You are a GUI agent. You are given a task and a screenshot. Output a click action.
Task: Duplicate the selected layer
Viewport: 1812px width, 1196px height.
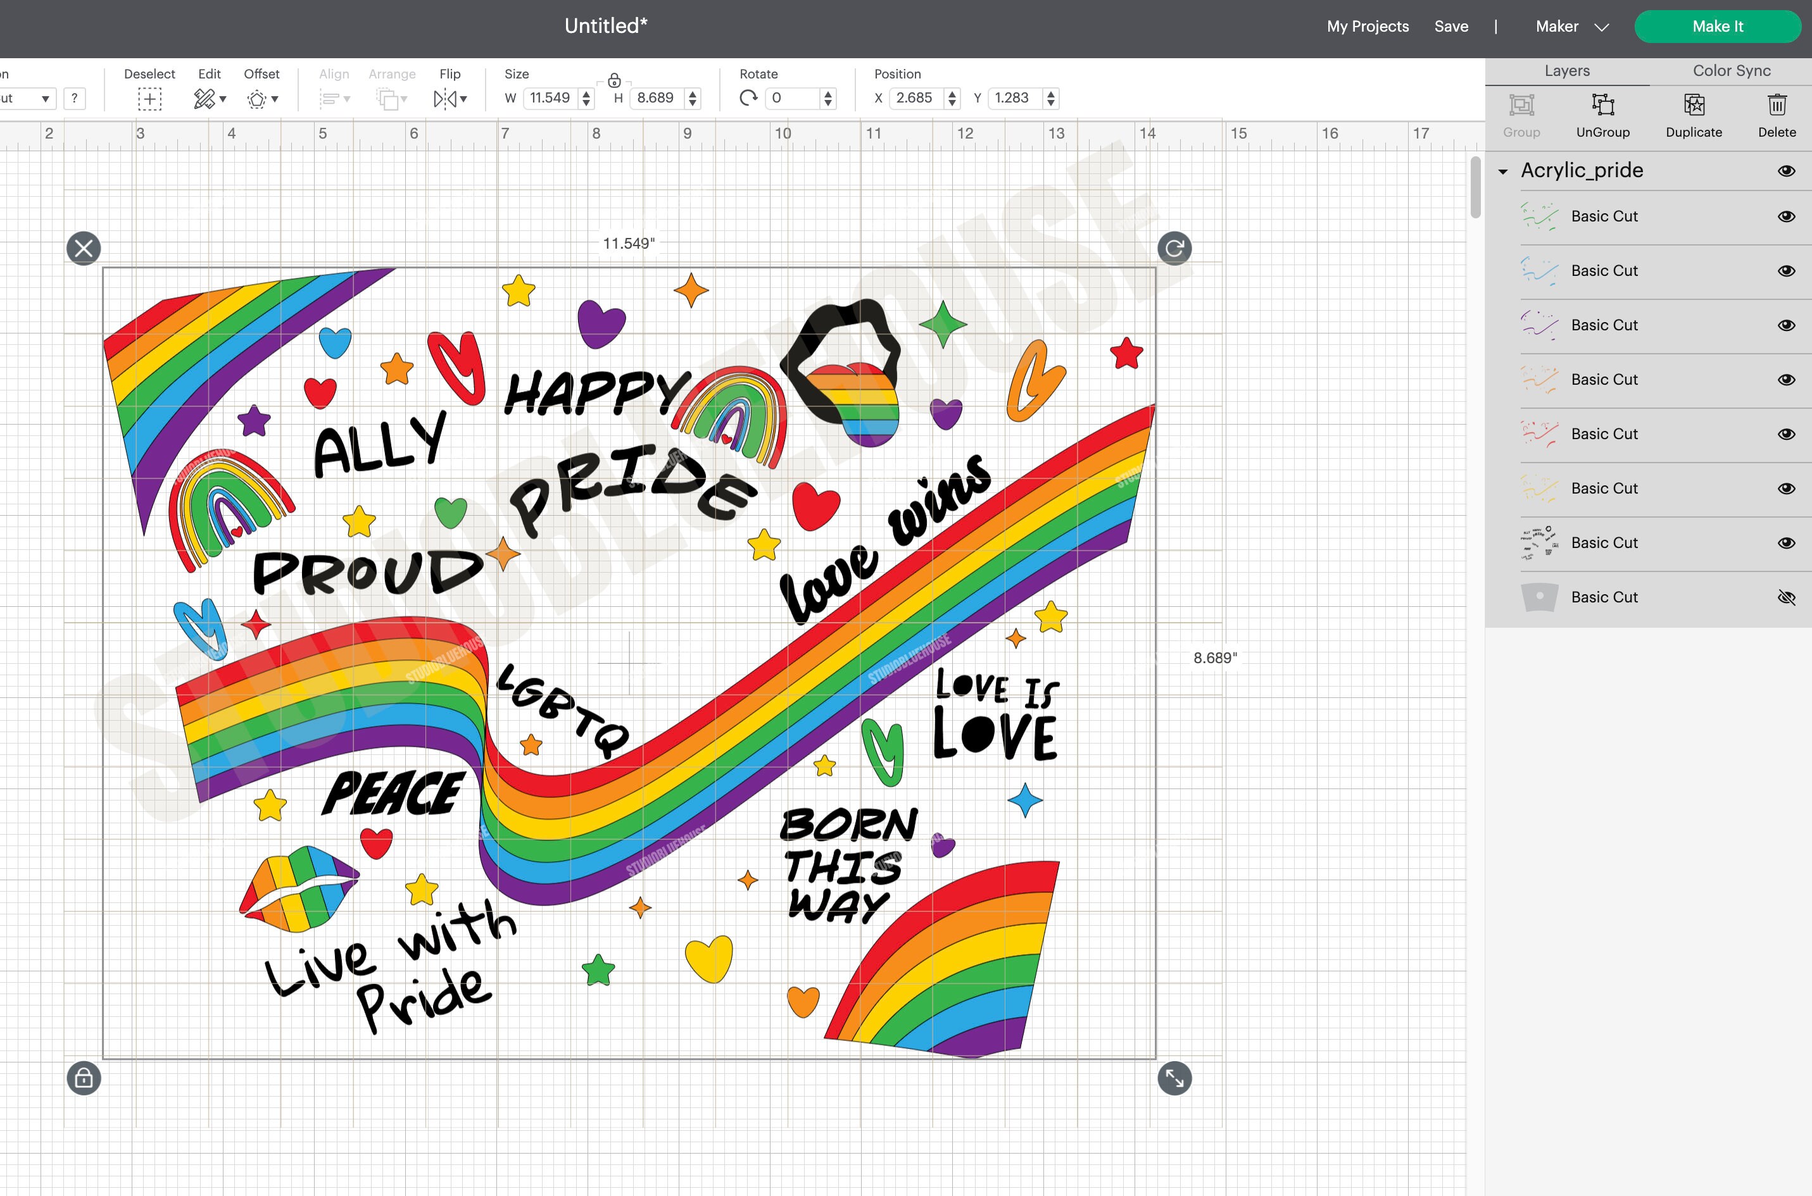1693,115
